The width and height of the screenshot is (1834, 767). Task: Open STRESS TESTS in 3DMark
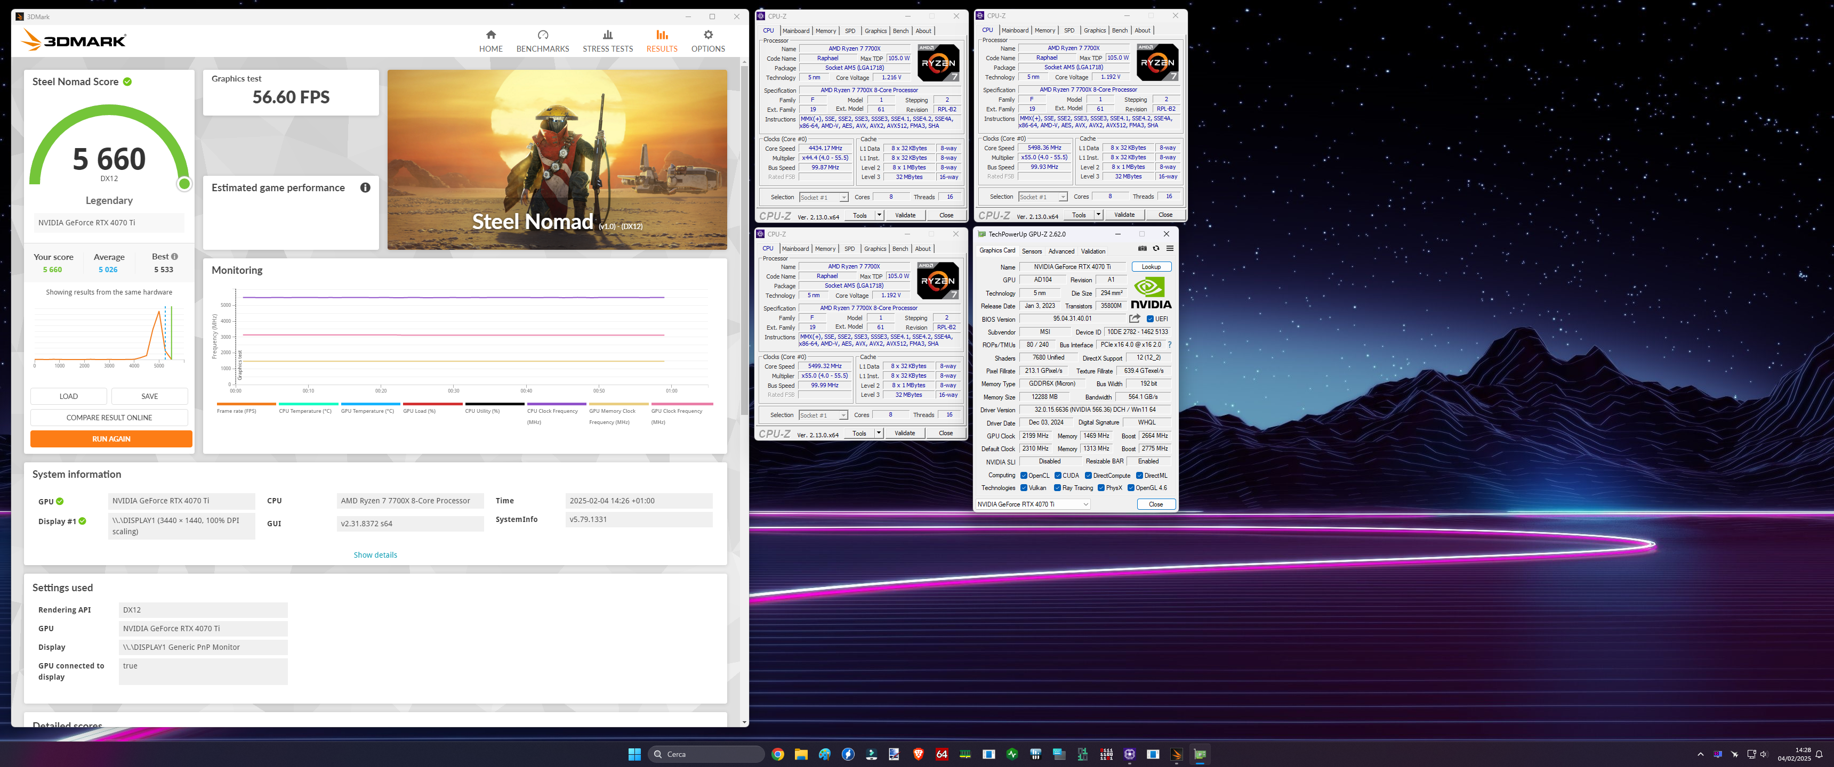click(x=607, y=41)
